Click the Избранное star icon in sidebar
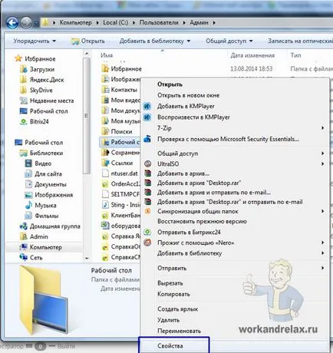 [x=18, y=58]
